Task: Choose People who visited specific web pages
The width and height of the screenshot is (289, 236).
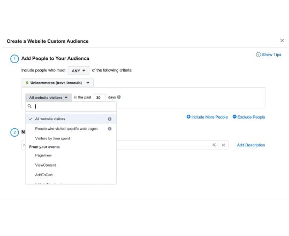Action: [x=71, y=129]
